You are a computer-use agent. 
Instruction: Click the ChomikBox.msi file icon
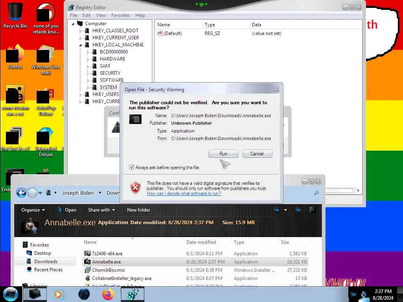click(87, 270)
